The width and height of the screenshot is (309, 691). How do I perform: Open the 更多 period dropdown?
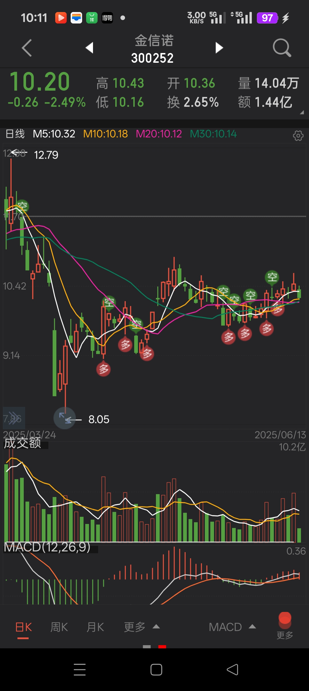coord(142,627)
